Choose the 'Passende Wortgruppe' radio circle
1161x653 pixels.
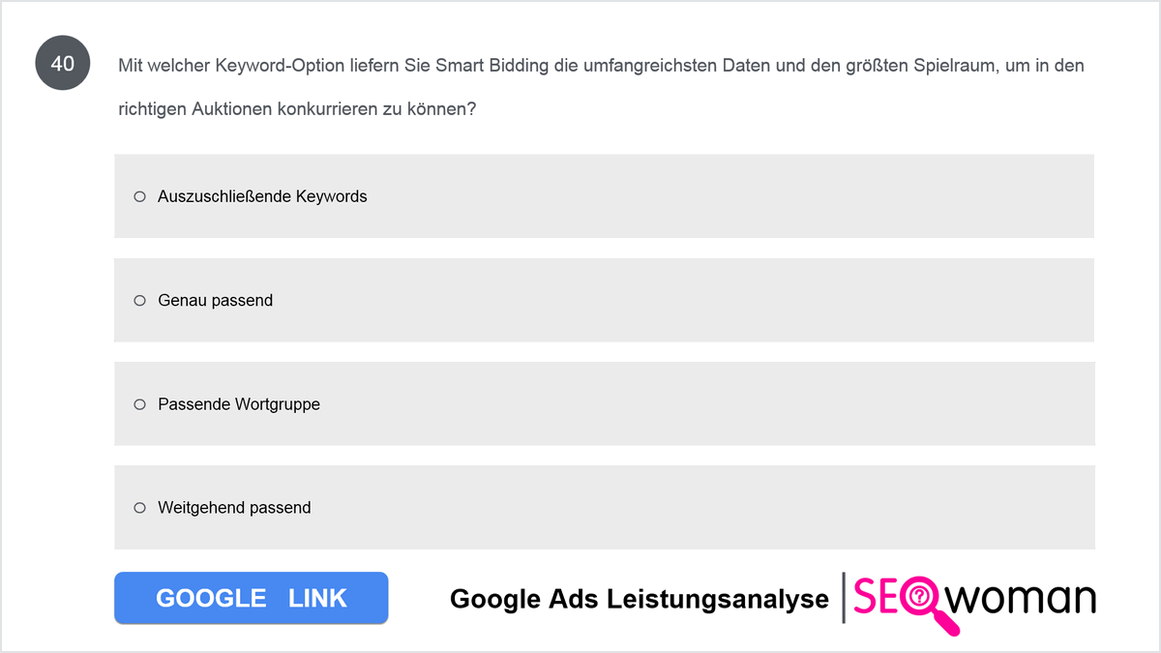(139, 404)
